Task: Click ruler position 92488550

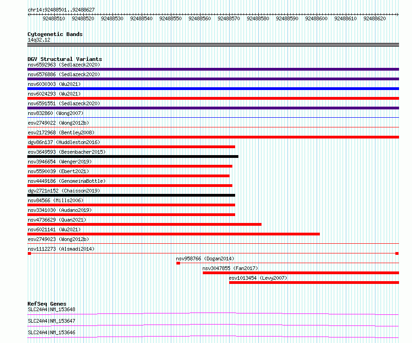Action: click(x=170, y=18)
